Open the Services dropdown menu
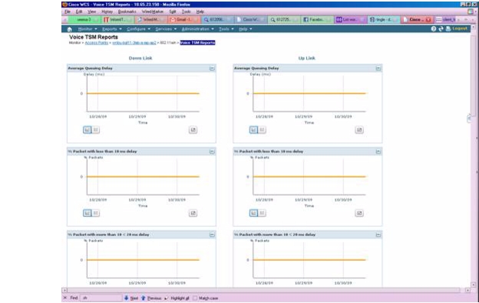 (166, 29)
